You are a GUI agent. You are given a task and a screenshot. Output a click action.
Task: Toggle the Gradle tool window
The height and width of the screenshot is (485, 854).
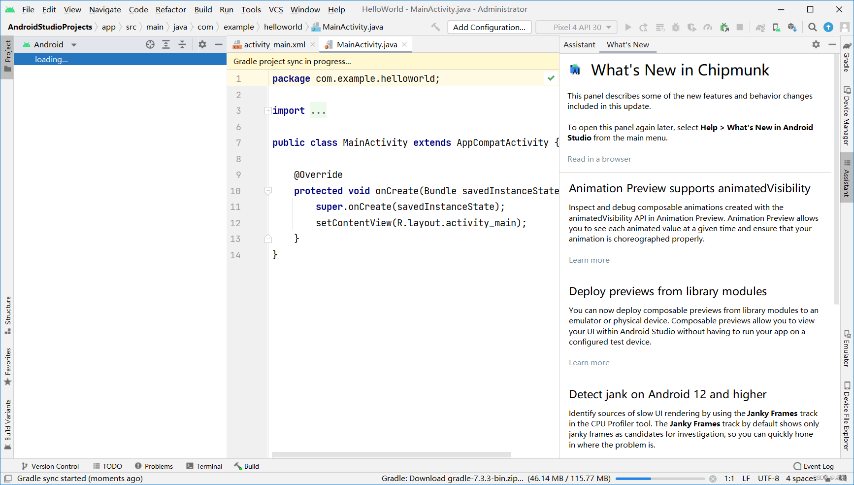846,62
